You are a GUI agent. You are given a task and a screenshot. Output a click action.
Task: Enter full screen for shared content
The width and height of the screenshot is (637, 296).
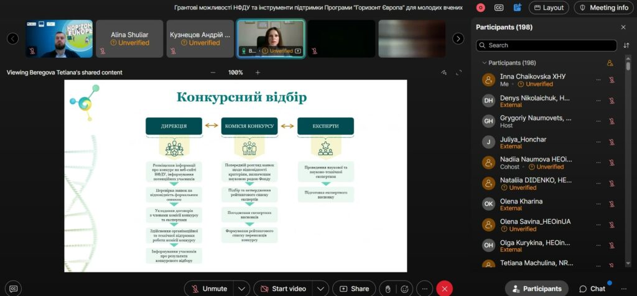point(459,73)
